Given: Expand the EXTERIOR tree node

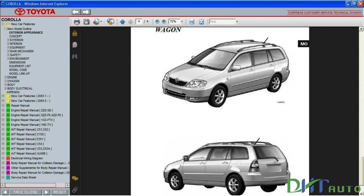Looking at the screenshot, I should click(8, 40).
